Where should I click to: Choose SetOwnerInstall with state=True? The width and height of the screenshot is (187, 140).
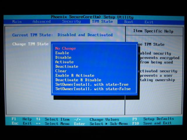click(92, 84)
